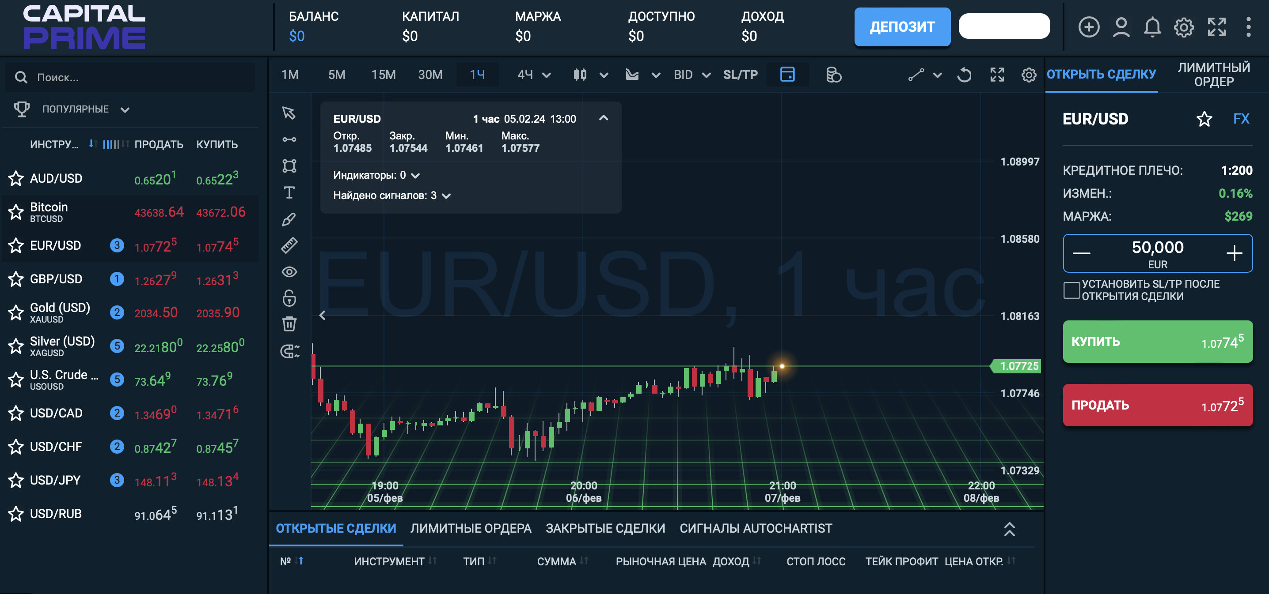This screenshot has width=1269, height=594.
Task: Favorite the USD/JPY instrument star
Action: 16,480
